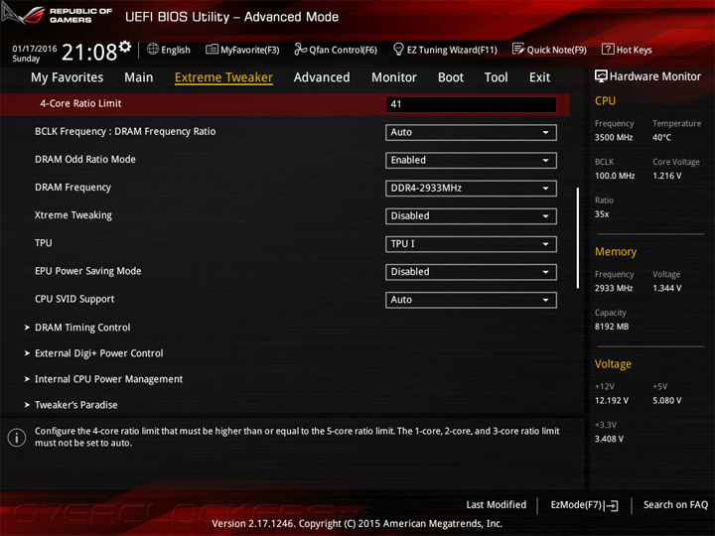Click the Core Voltage value 1.216 V
The image size is (715, 536).
click(666, 176)
